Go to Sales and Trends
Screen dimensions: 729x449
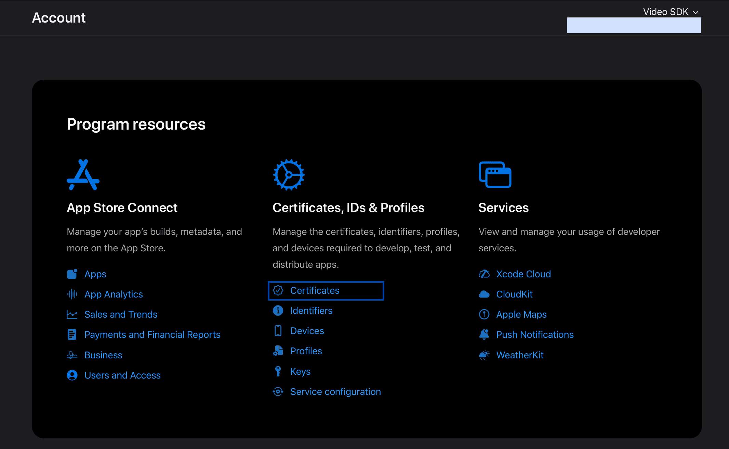click(121, 314)
